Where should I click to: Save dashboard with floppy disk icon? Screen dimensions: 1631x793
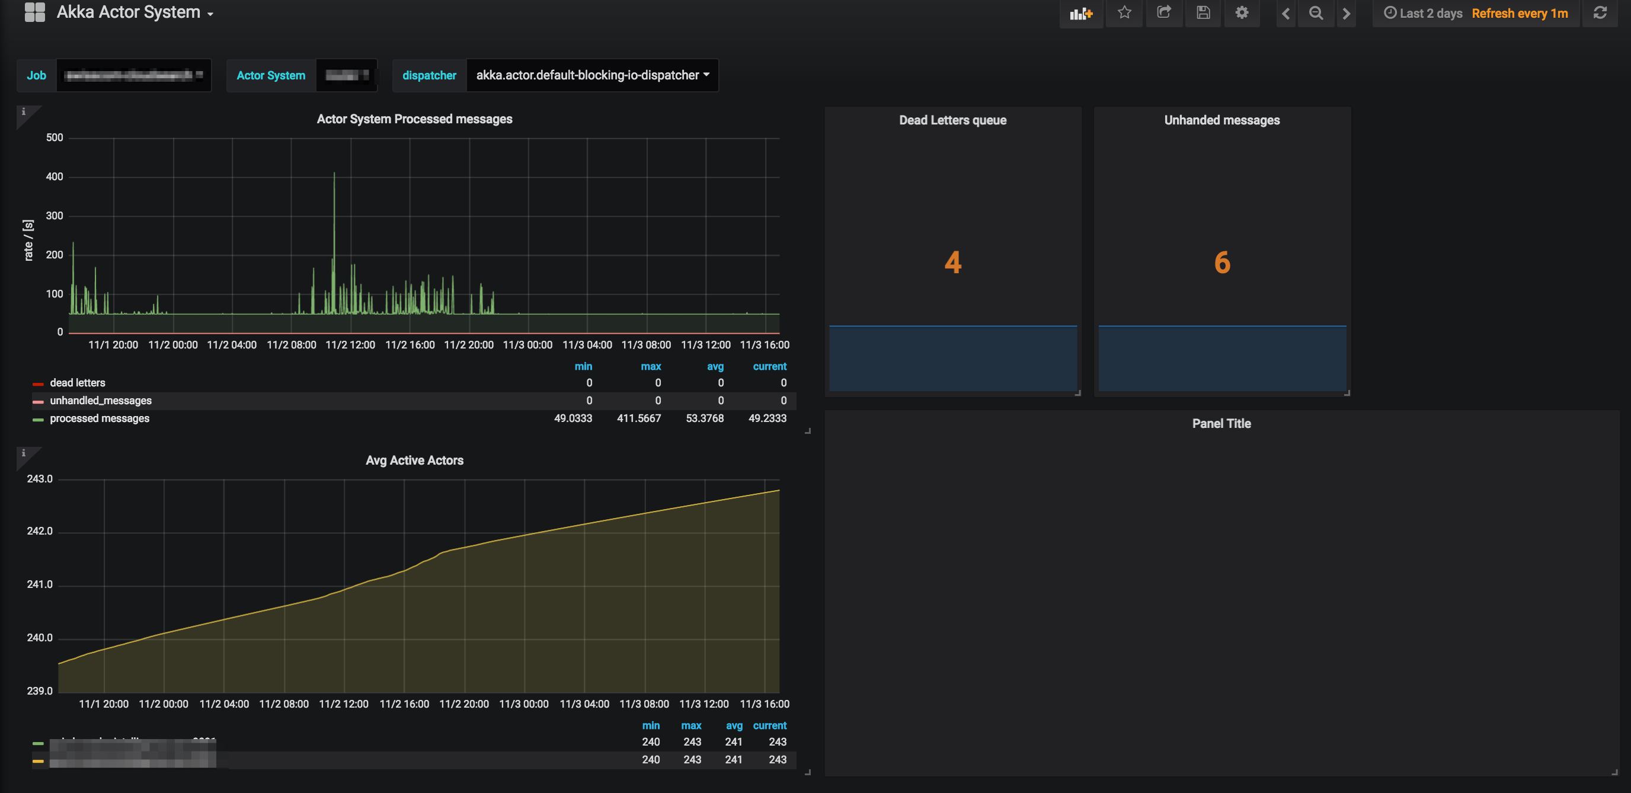point(1203,12)
